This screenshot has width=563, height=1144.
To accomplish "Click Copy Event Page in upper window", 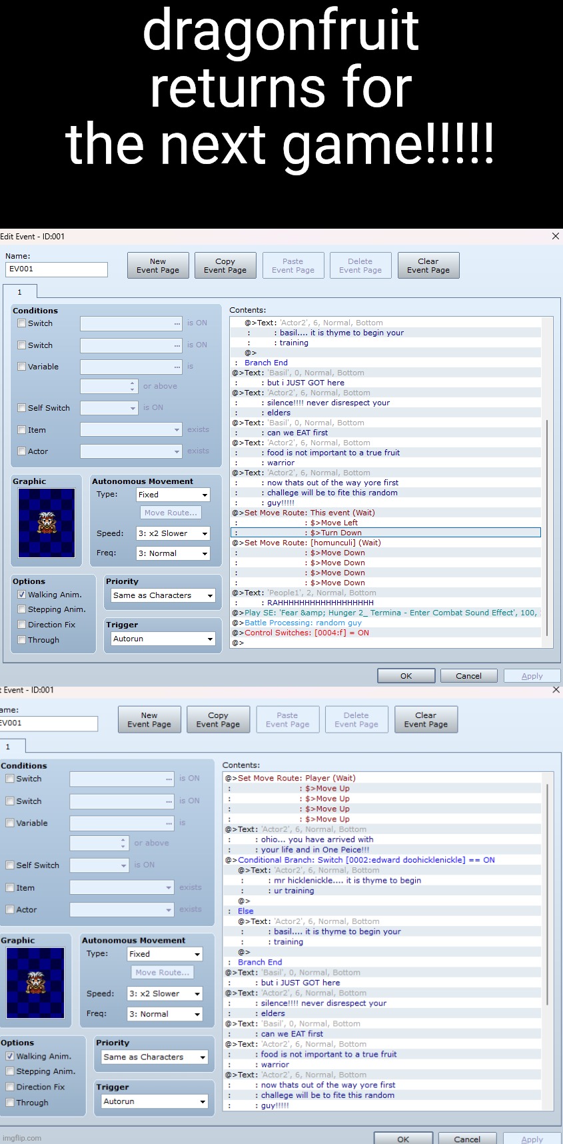I will (x=225, y=265).
